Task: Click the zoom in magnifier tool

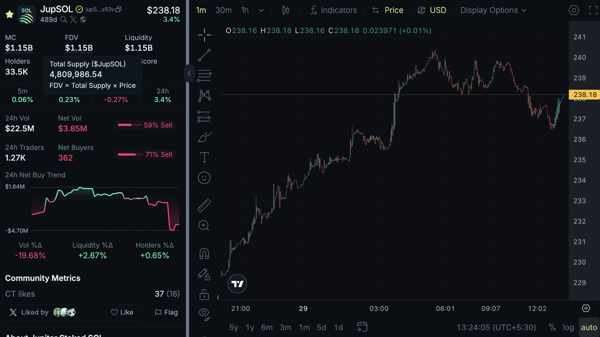Action: (204, 226)
